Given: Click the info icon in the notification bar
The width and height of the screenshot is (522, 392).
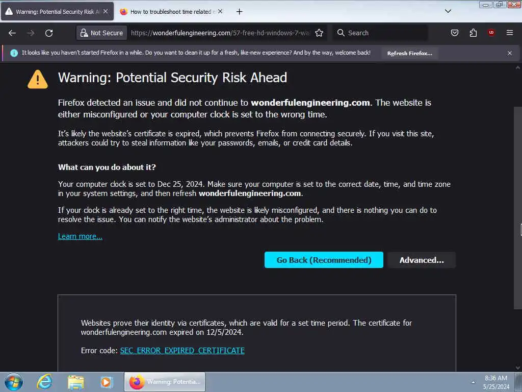Looking at the screenshot, I should (14, 53).
